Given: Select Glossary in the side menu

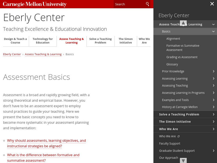Looking at the screenshot, I should [x=172, y=64].
